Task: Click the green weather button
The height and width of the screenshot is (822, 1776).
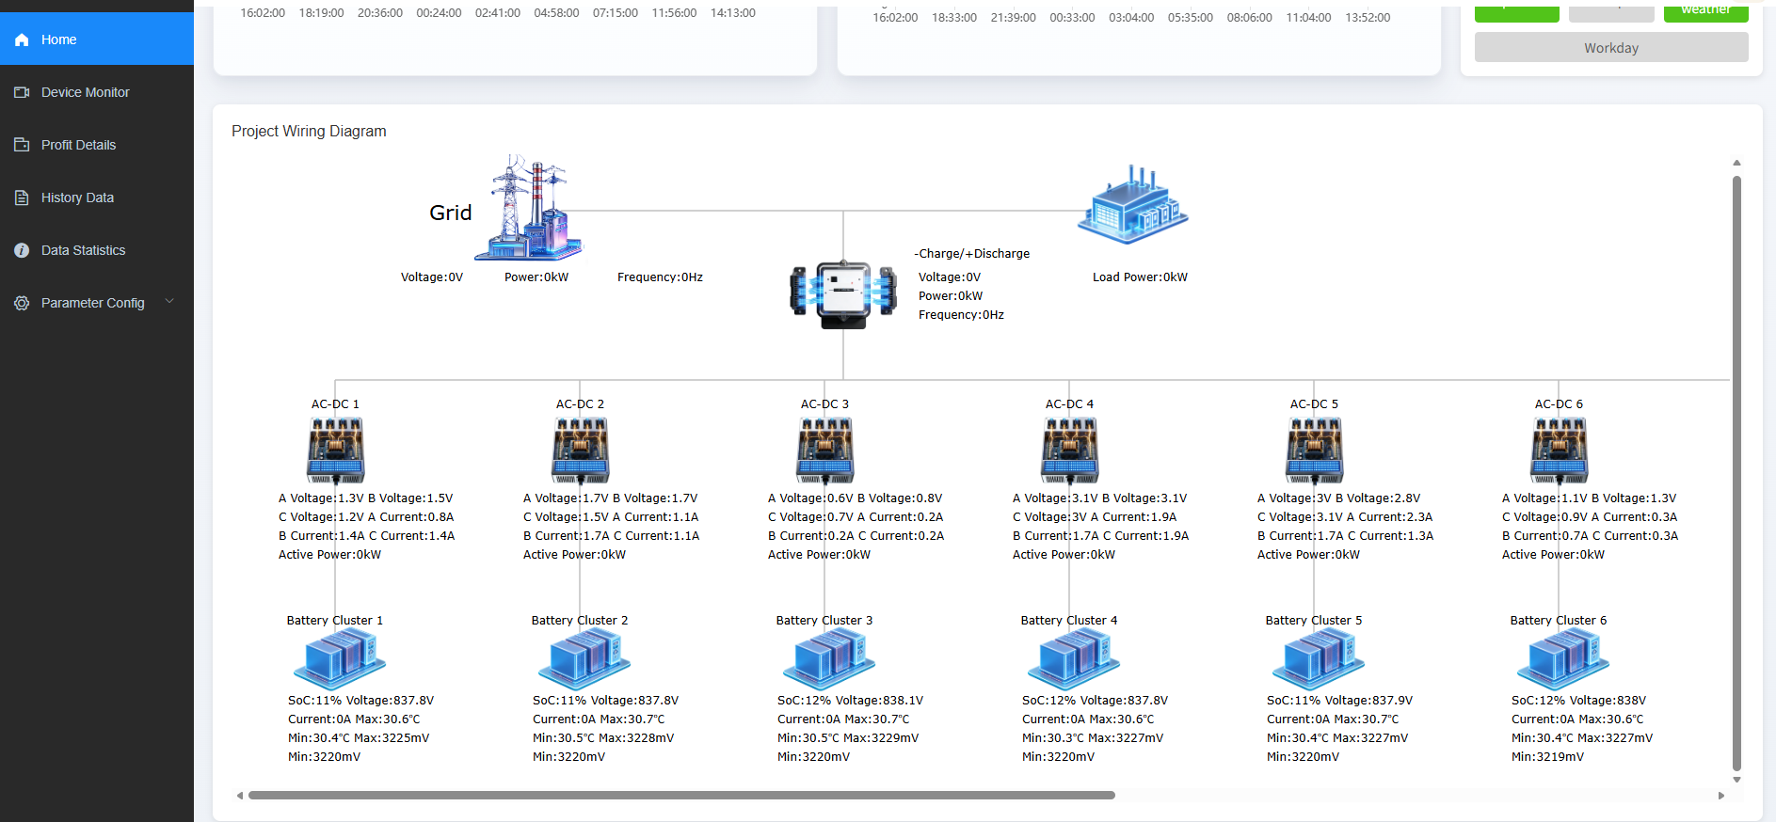Action: click(1704, 11)
